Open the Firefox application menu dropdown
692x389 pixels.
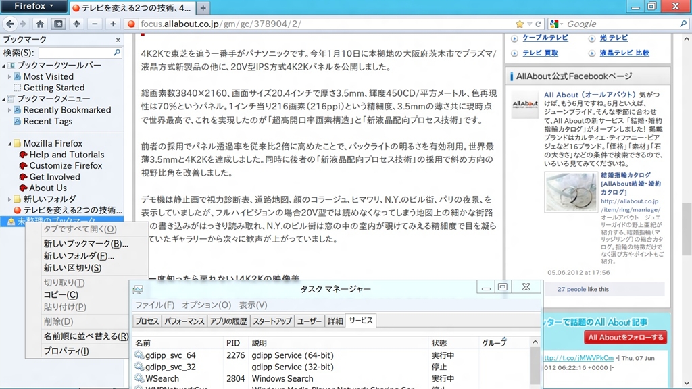tap(34, 7)
